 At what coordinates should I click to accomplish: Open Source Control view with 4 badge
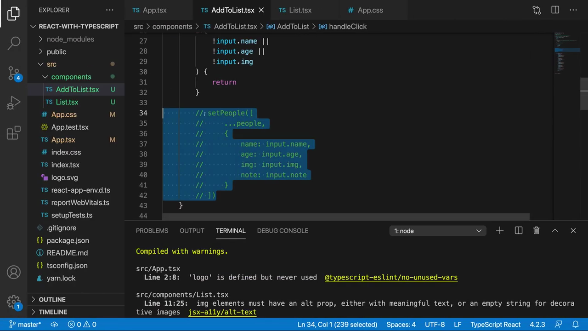tap(14, 73)
